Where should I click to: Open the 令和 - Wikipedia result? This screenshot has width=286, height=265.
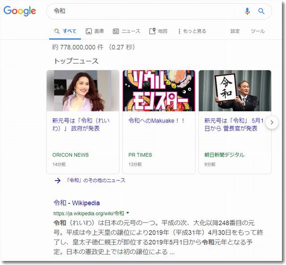tap(76, 203)
